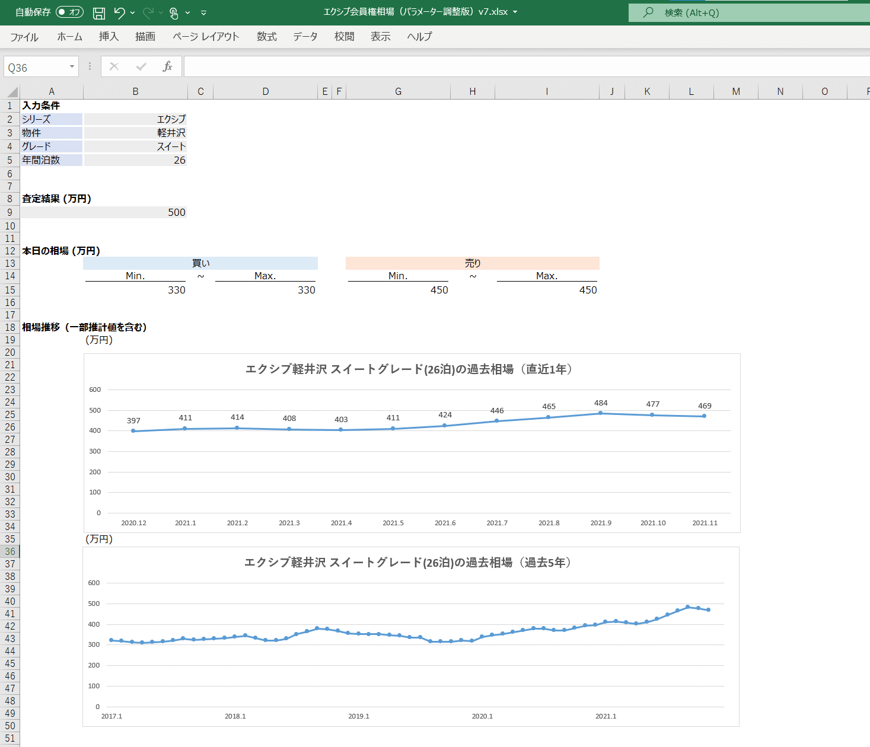Open the 校閲 ribbon tab

coord(345,37)
